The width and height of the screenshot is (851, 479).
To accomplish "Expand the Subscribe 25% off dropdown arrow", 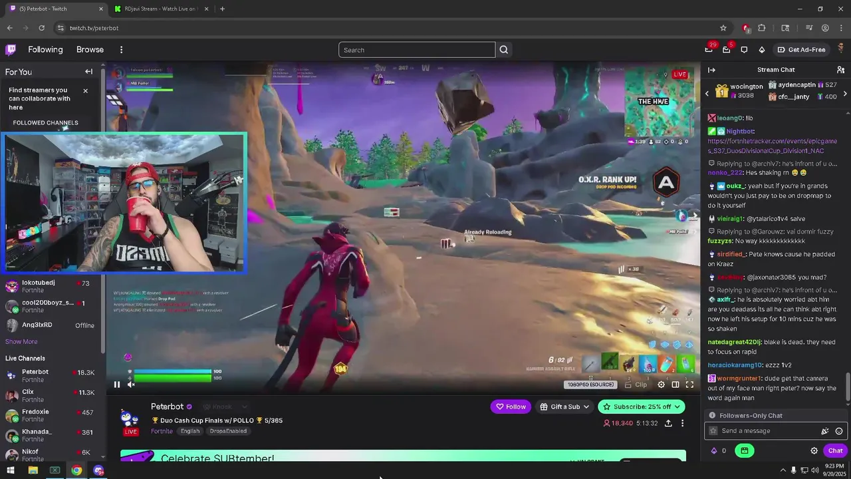I will pyautogui.click(x=677, y=406).
